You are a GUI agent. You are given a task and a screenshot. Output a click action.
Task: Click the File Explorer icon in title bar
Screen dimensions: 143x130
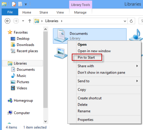pyautogui.click(x=4, y=4)
